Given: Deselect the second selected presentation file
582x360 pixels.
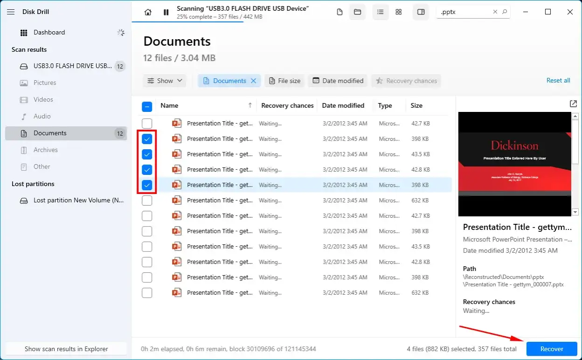Looking at the screenshot, I should coord(147,154).
